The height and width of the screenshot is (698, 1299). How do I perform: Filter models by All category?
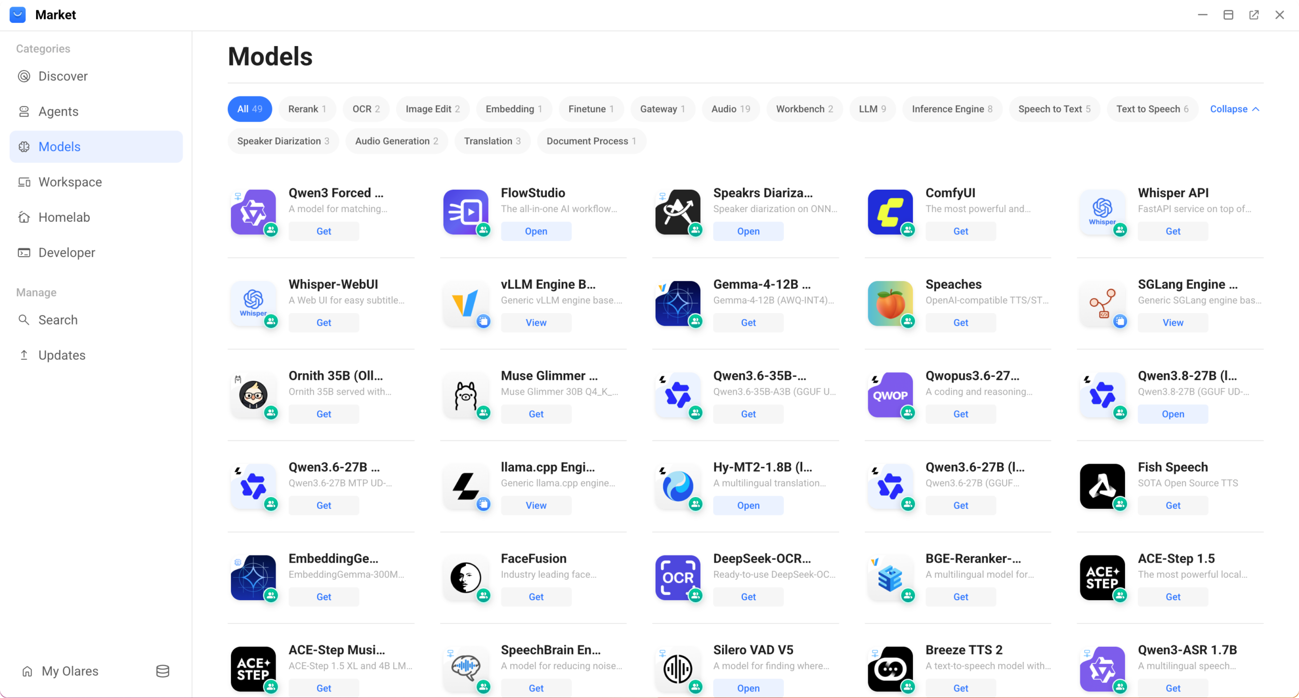click(x=250, y=109)
